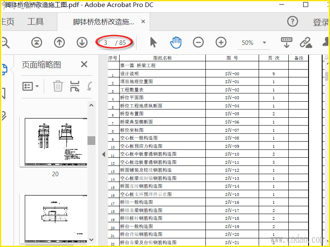Image resolution: width=330 pixels, height=247 pixels.
Task: Open the bookmarks sidebar icon
Action: point(4,93)
